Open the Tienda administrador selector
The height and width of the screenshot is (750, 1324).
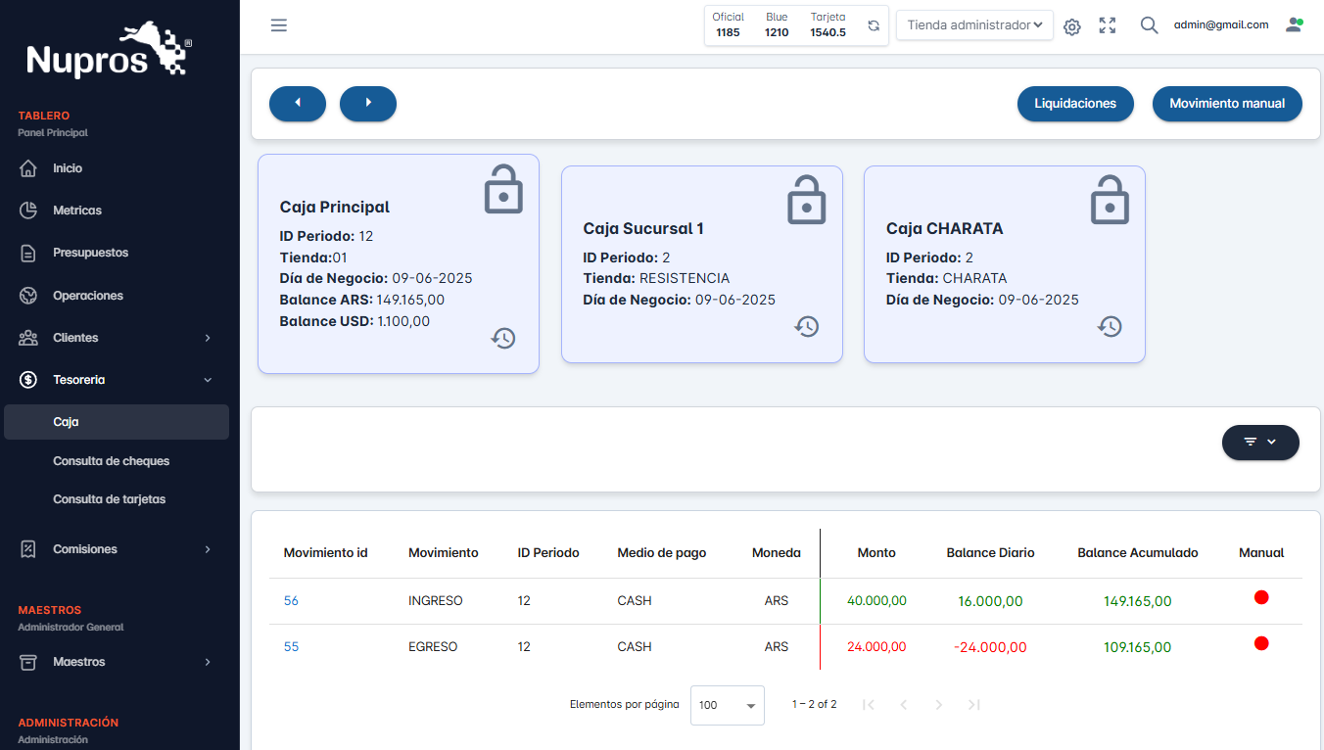tap(974, 25)
